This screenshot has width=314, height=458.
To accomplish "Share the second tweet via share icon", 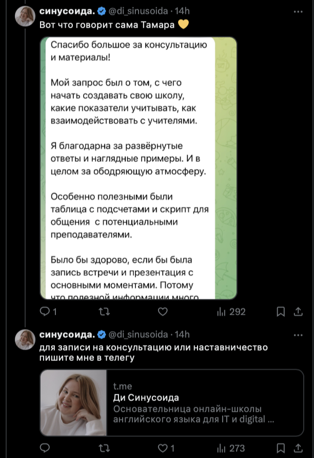I will [298, 448].
